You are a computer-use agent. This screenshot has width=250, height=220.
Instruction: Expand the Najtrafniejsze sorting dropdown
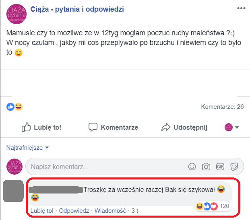pos(27,148)
